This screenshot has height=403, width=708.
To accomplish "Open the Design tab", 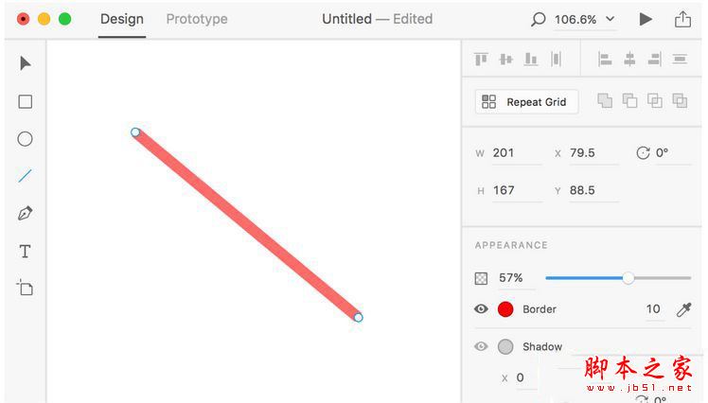I will click(122, 19).
